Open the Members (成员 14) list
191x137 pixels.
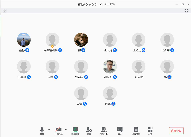tap(104, 130)
